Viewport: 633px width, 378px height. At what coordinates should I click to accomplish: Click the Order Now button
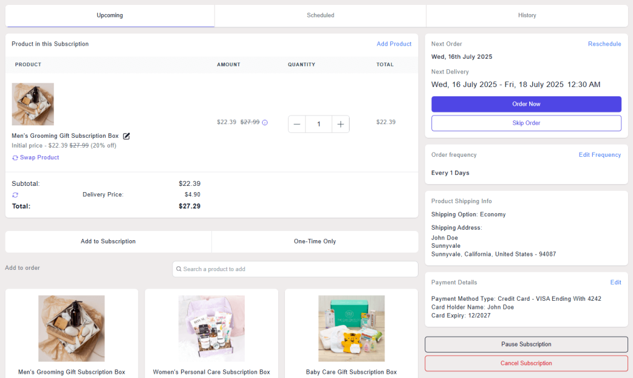coord(526,104)
